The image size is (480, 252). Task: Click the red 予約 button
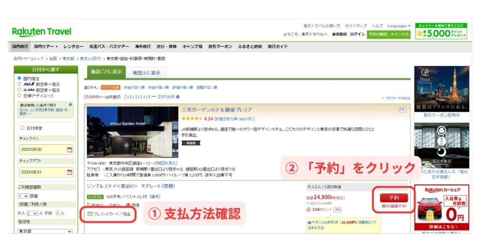(394, 198)
